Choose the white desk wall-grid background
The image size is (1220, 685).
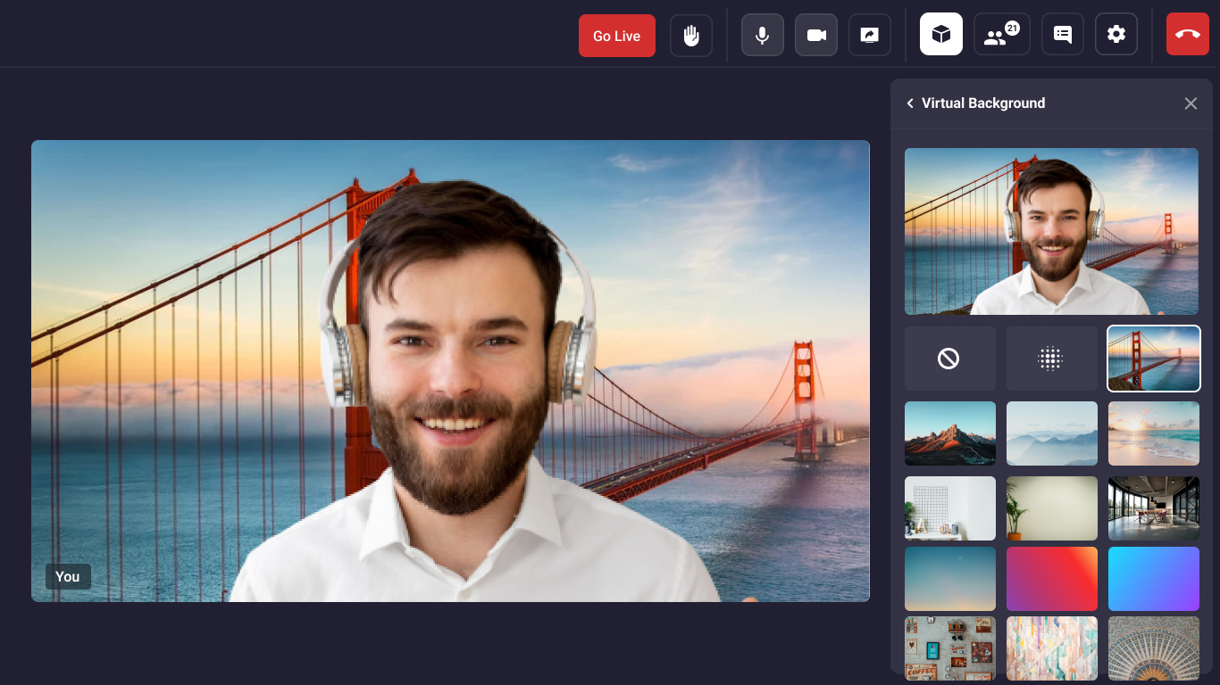[x=950, y=508]
